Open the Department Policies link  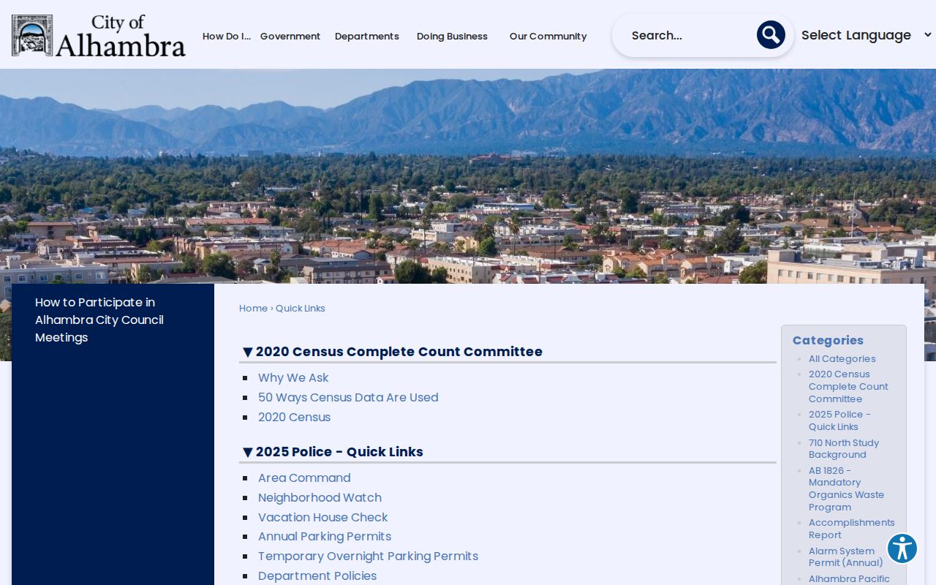click(317, 576)
